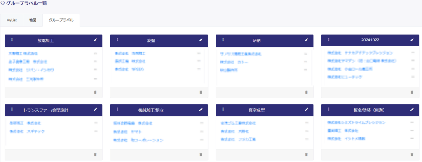The width and height of the screenshot is (422, 162).
Task: Remove first company from トランスファー/金型設計 via dash
Action: tap(96, 123)
